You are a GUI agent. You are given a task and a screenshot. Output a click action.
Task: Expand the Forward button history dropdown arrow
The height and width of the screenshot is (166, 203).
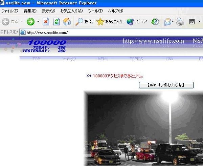38,22
